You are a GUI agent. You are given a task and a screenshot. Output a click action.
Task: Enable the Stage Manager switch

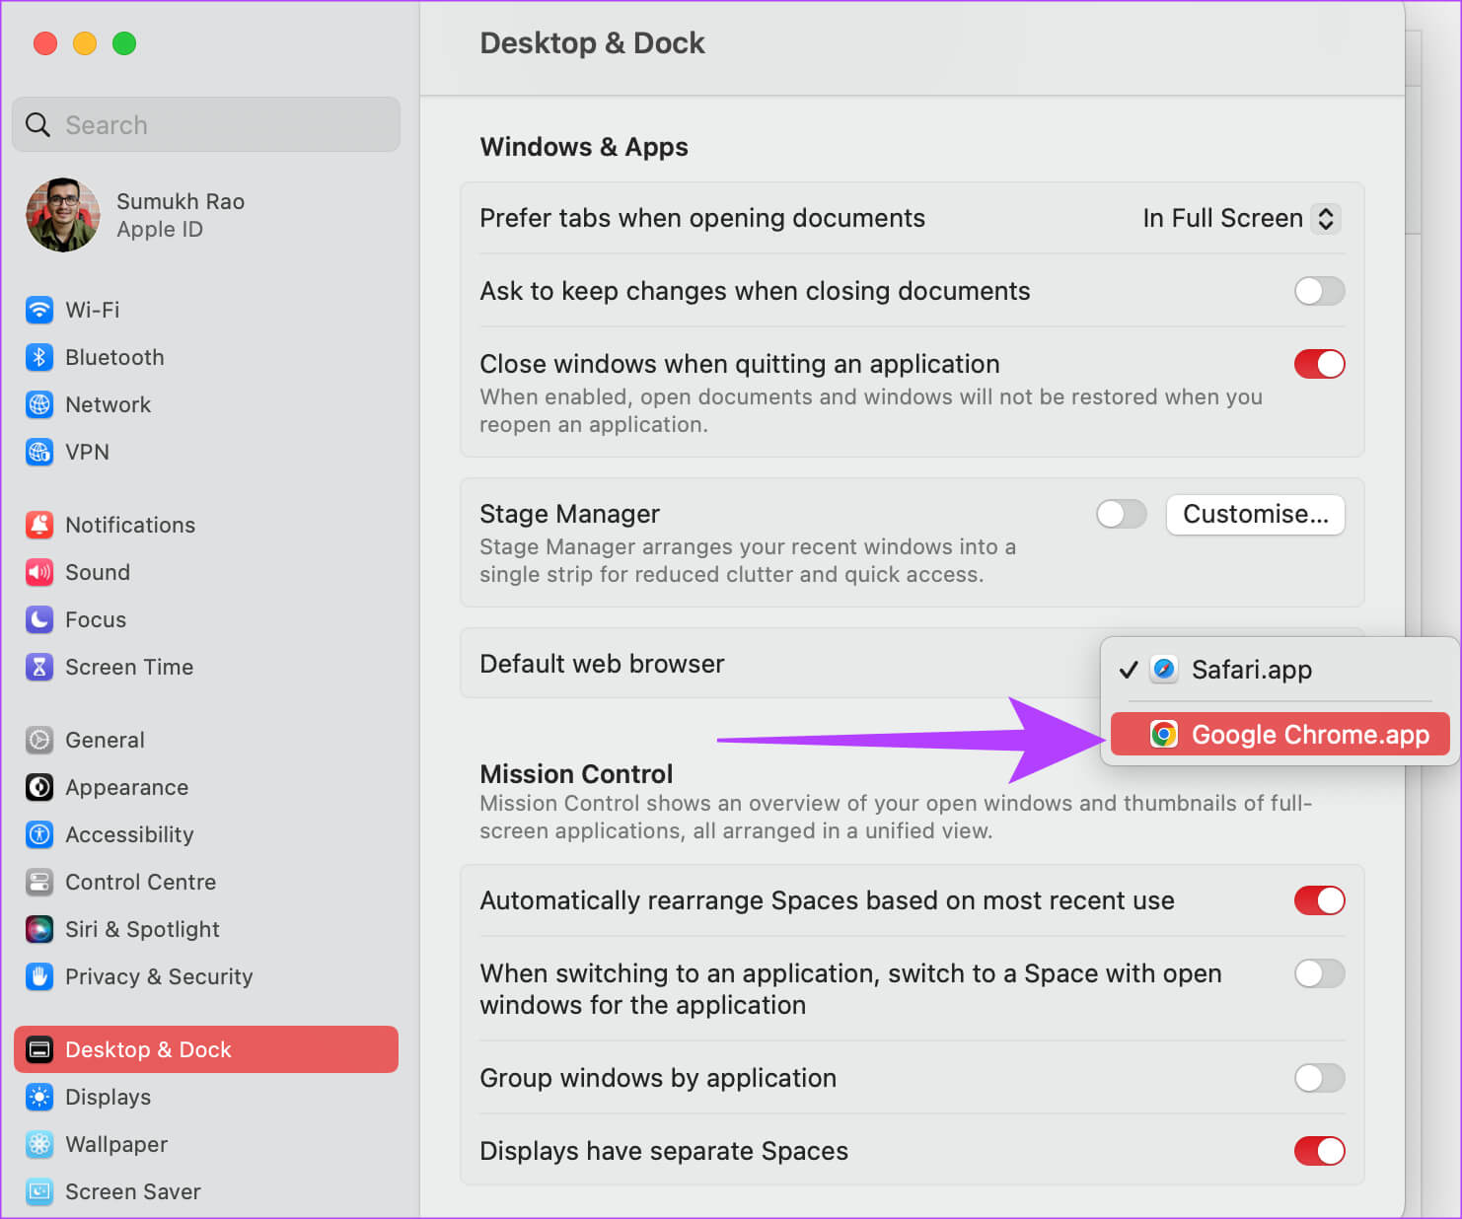pos(1122,514)
